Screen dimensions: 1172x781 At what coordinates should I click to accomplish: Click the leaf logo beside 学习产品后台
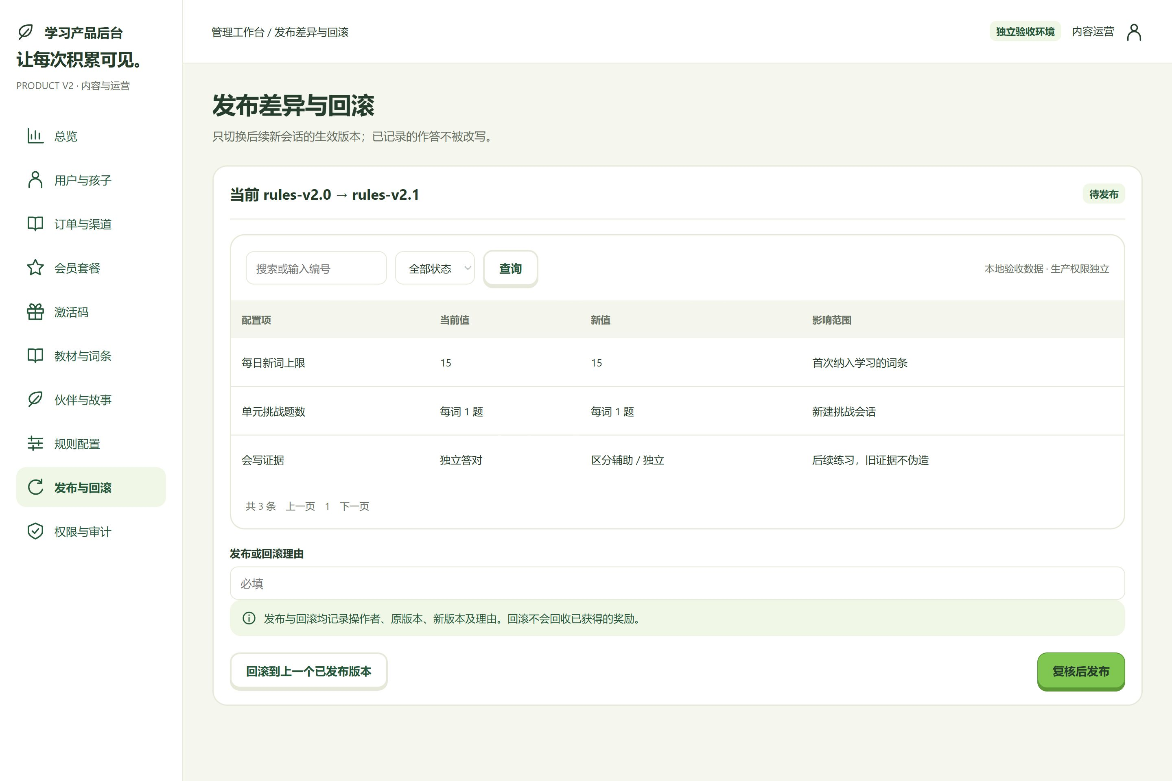(x=25, y=32)
